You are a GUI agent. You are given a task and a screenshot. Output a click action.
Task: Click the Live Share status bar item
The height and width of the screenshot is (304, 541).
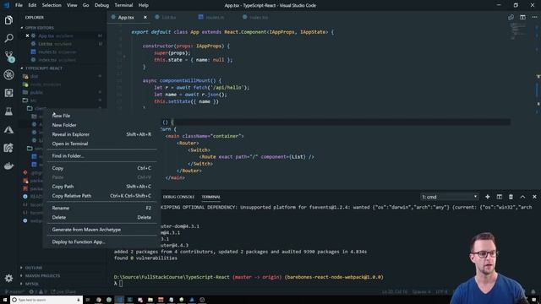[x=63, y=292]
